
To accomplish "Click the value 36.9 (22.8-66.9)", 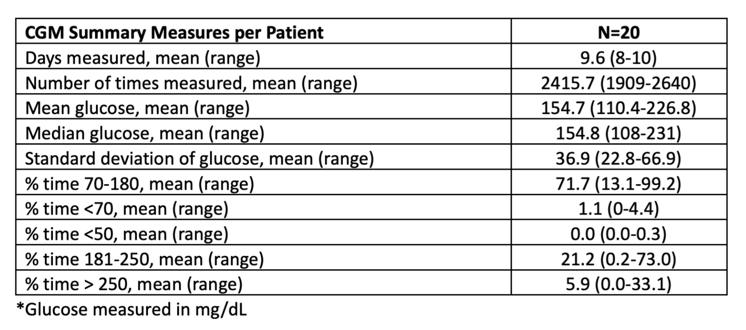I will (x=619, y=159).
